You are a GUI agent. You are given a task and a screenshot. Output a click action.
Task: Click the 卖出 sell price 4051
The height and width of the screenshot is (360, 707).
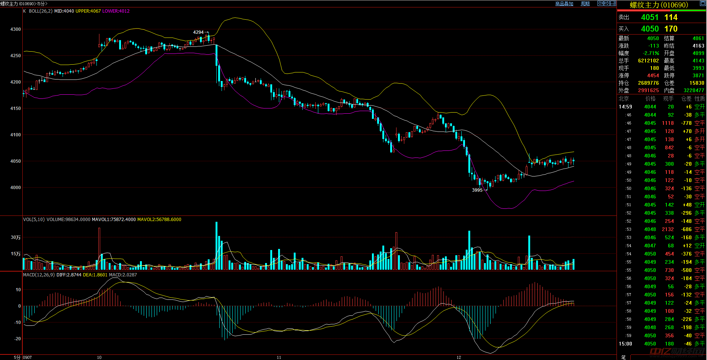(x=650, y=17)
